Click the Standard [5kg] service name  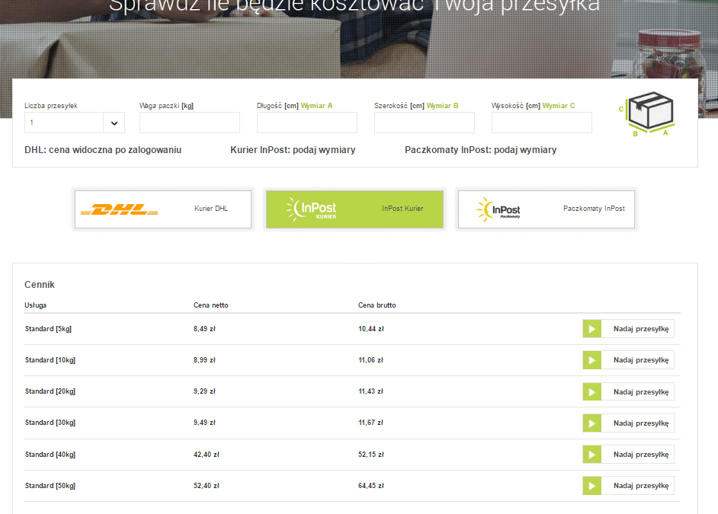point(48,329)
